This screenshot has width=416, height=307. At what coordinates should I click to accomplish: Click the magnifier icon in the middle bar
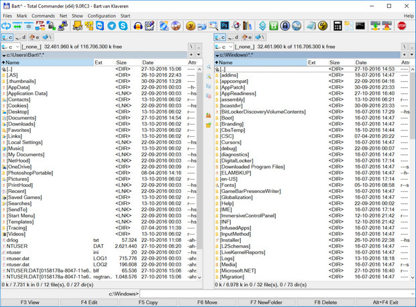pyautogui.click(x=209, y=67)
